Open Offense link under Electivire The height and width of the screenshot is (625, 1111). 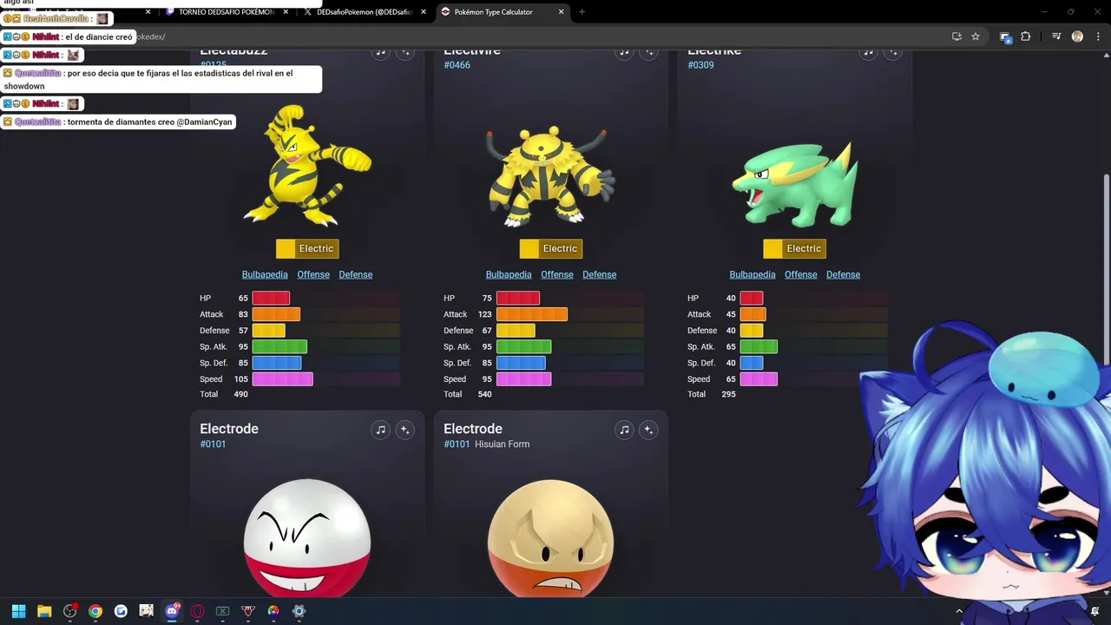pyautogui.click(x=557, y=274)
